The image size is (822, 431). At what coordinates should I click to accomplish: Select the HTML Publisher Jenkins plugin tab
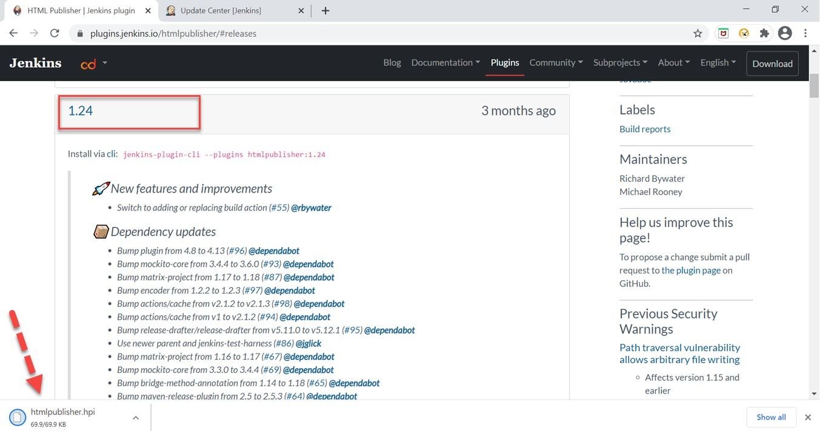point(82,10)
